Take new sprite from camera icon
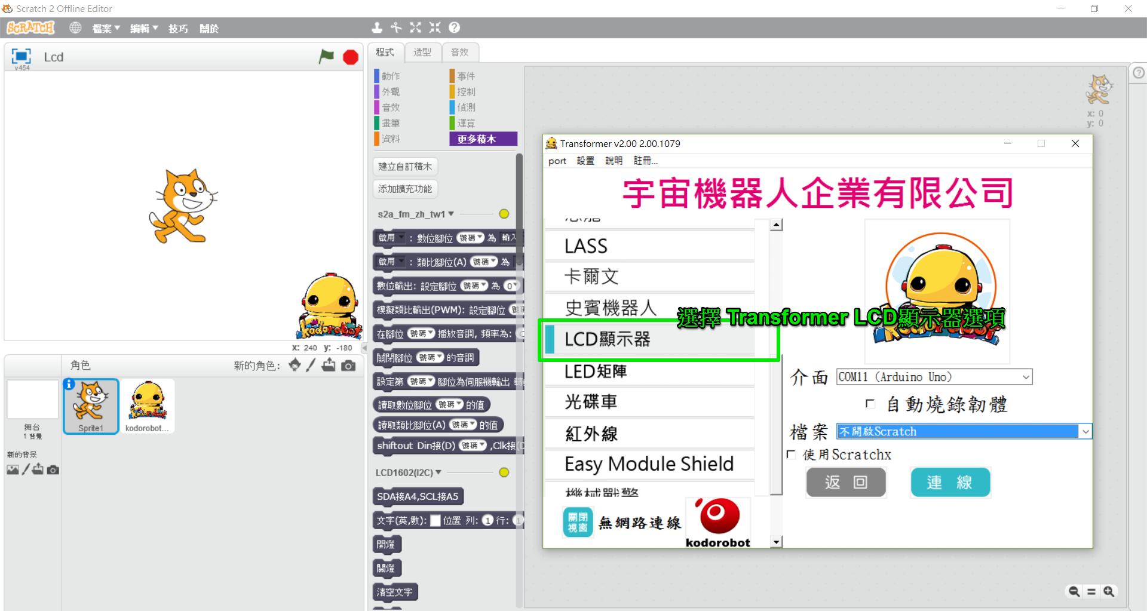 tap(348, 366)
